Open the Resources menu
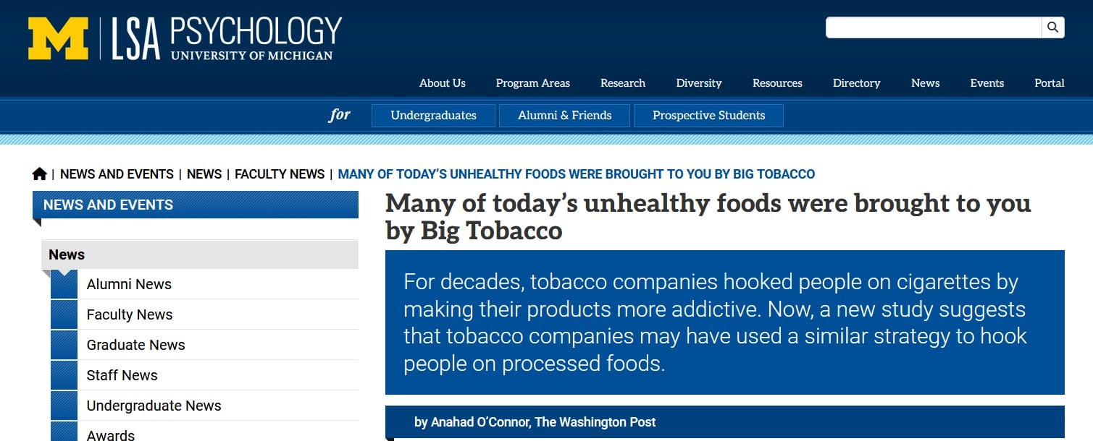Screen dimensions: 1093x441 coord(777,83)
